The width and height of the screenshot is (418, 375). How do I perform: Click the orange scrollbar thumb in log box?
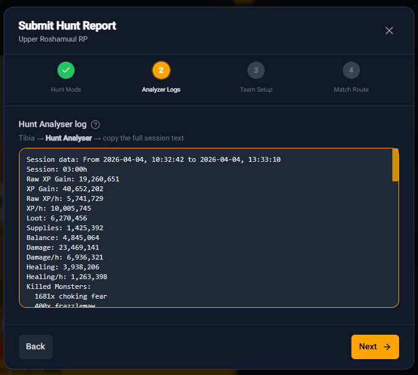pos(395,165)
